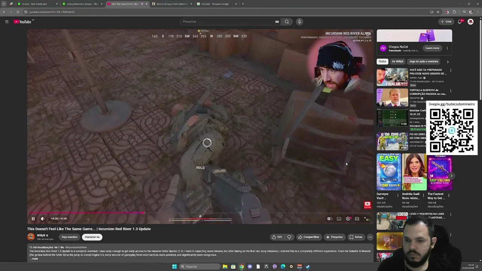Select Jogo de ação e aventura chip
This screenshot has width=482, height=271.
click(x=424, y=61)
